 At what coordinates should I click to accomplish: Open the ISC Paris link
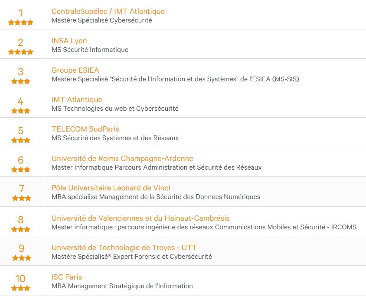tap(67, 277)
